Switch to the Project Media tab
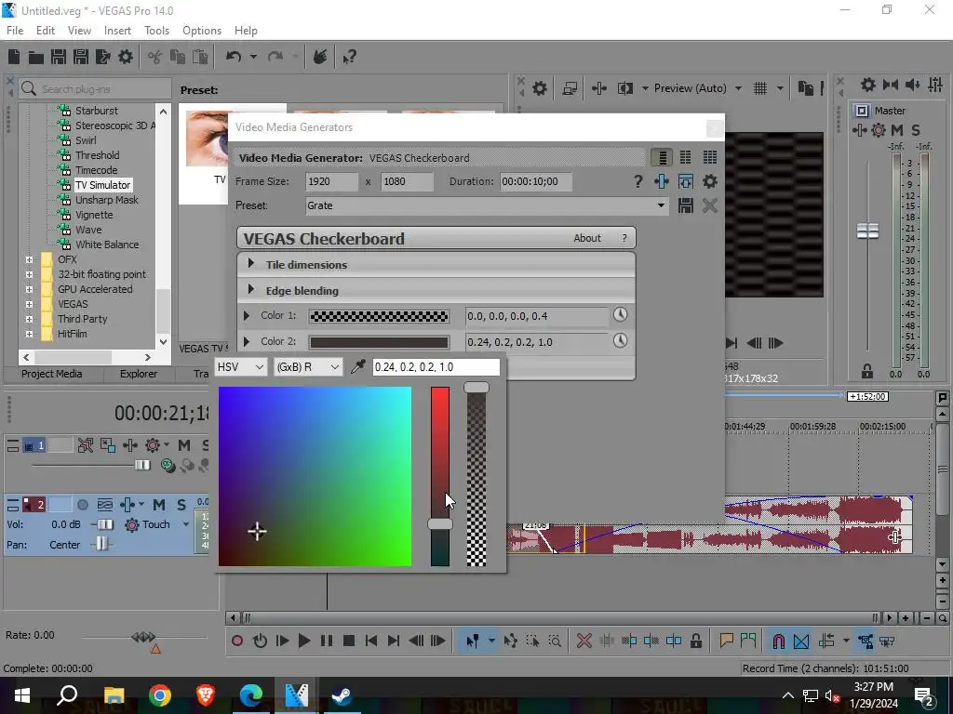Viewport: 953px width, 714px height. (52, 374)
